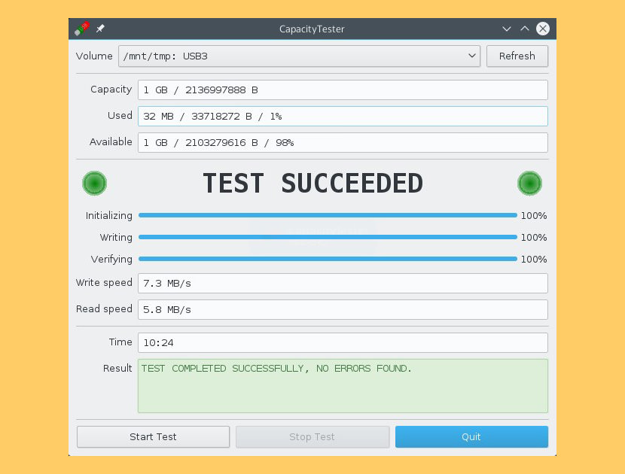The width and height of the screenshot is (625, 474).
Task: Click the Refresh button
Action: click(517, 56)
